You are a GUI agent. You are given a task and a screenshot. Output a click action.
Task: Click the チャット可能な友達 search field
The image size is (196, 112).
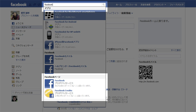pos(26,93)
